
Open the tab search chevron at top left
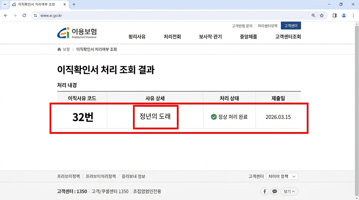click(x=5, y=4)
